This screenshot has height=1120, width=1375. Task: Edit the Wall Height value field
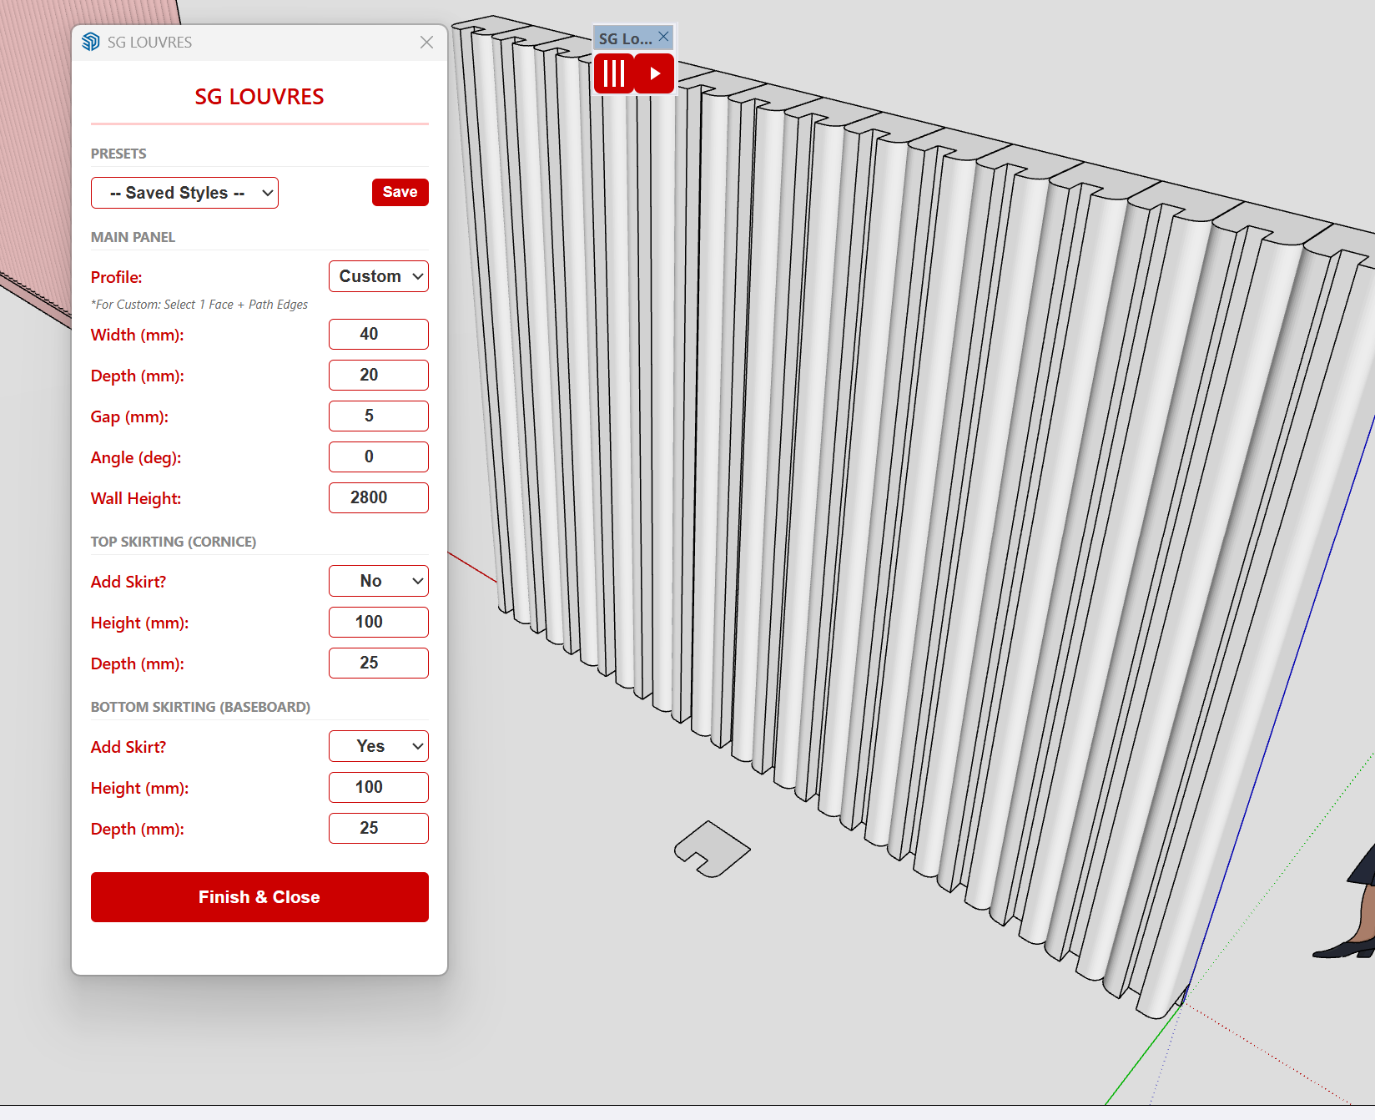(379, 497)
